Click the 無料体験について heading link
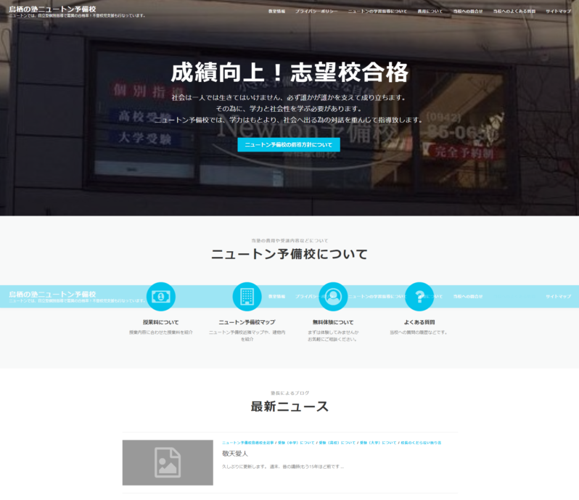Viewport: 579px width, 500px height. pos(333,322)
